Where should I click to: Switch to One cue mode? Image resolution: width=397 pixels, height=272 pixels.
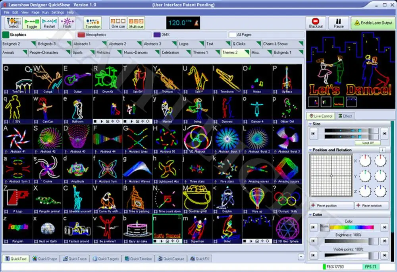pos(118,23)
